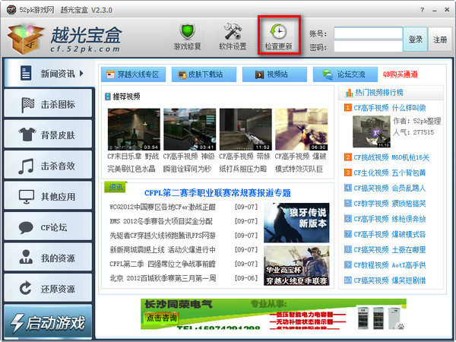Screen dimensions: 456x342
Task: Open ranked #5 CF教学视频 猥琐妞搞笑
Action: 390,204
